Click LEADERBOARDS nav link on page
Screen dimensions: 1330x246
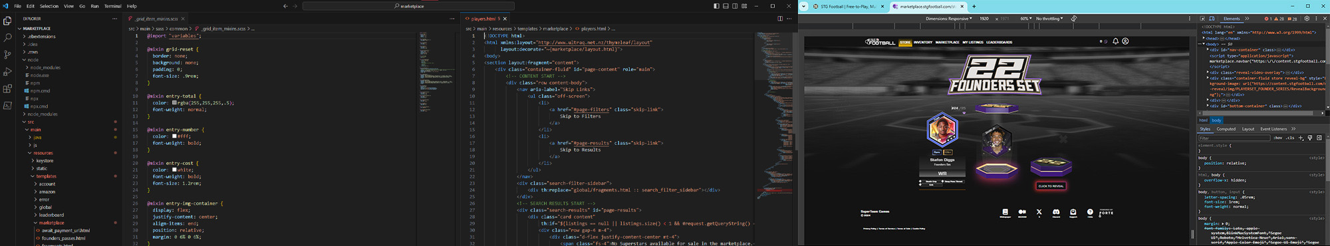tap(999, 43)
